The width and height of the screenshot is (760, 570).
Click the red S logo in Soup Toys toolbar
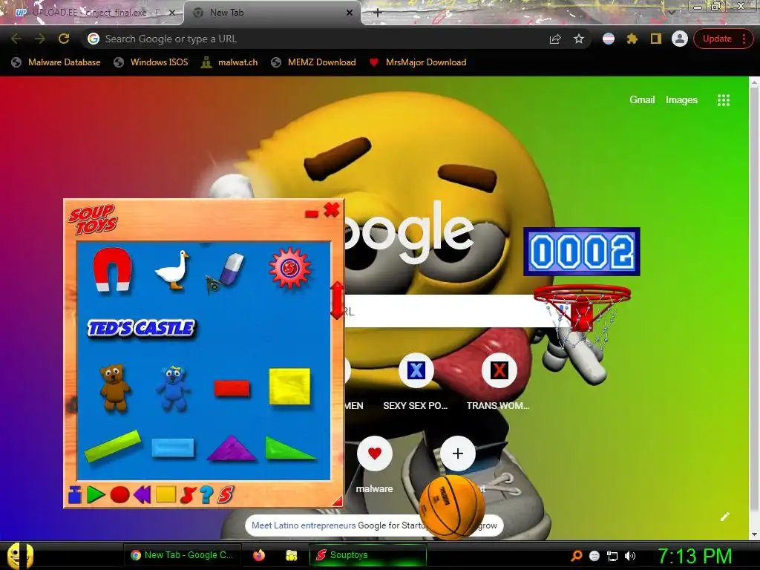point(226,494)
